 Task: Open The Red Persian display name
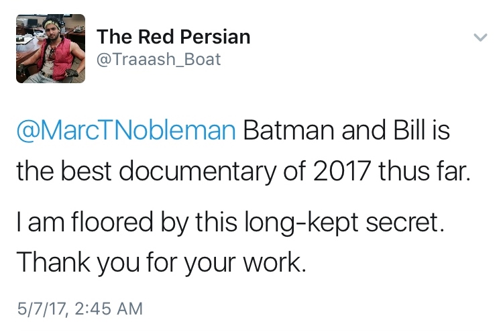(x=173, y=37)
